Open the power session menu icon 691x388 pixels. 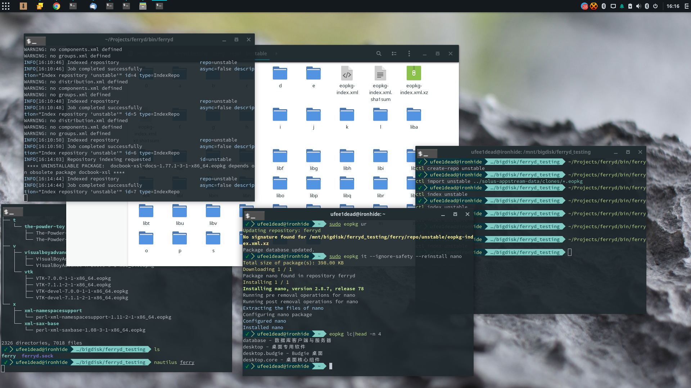(655, 6)
